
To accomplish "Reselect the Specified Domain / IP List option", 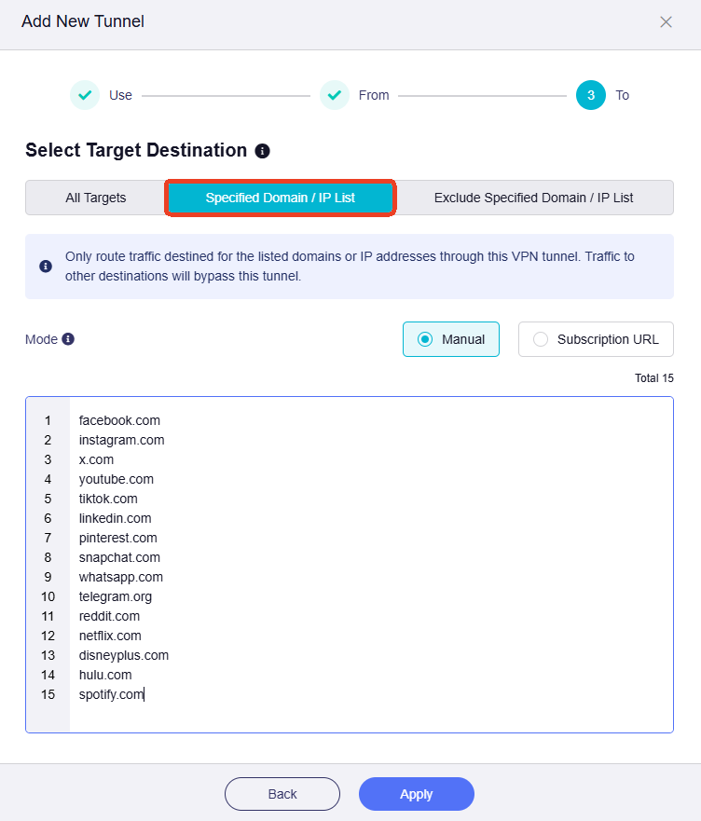I will coord(280,198).
